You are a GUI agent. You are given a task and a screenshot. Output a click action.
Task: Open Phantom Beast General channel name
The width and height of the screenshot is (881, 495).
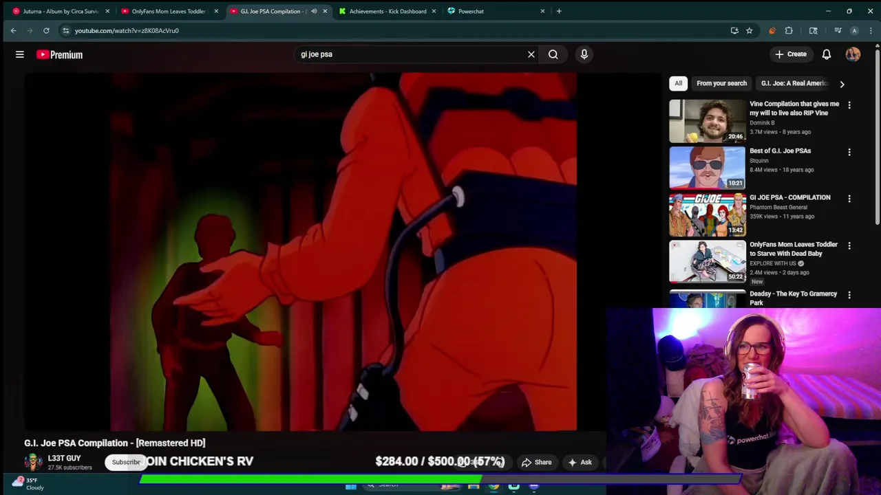click(x=778, y=207)
